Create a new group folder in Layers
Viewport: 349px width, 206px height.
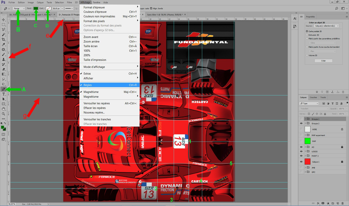pos(333,203)
